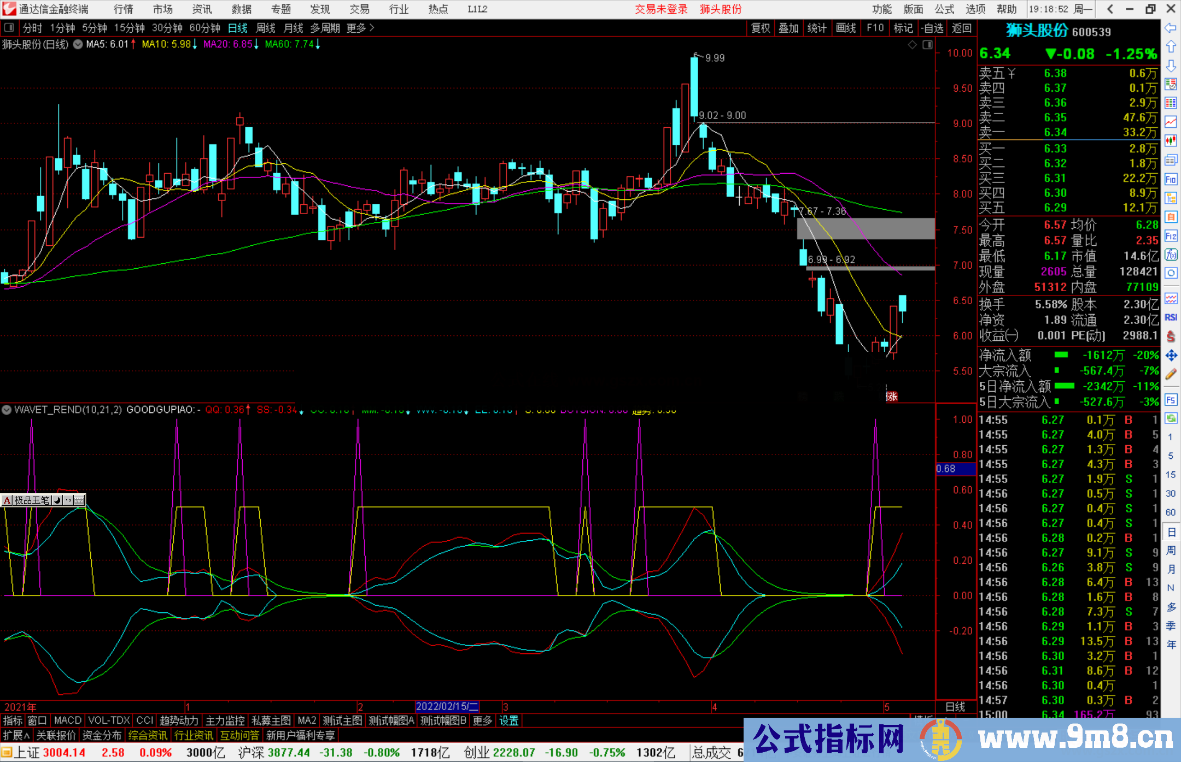Click the candlestick chart icon in right sidebar
Screen dimensions: 1181x762
pyautogui.click(x=1171, y=140)
